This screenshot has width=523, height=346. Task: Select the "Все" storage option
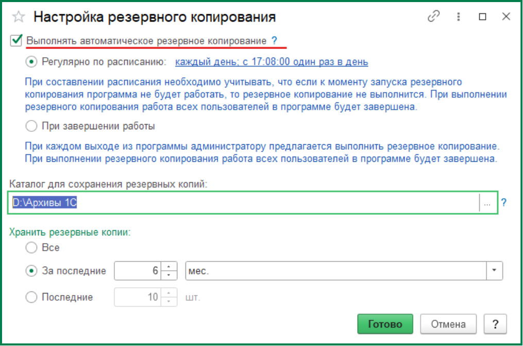[x=30, y=248]
